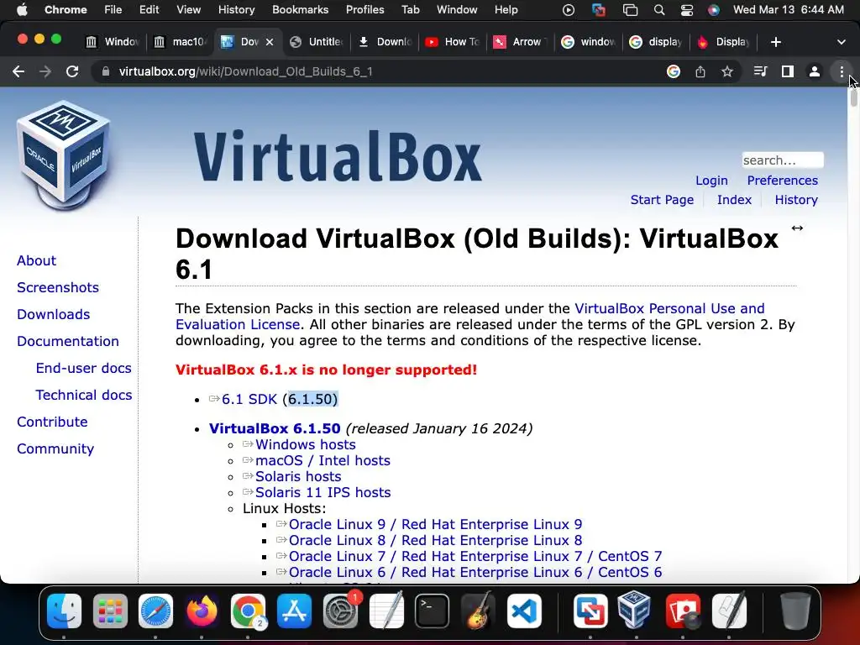Open the Index link
The width and height of the screenshot is (860, 645).
[734, 200]
